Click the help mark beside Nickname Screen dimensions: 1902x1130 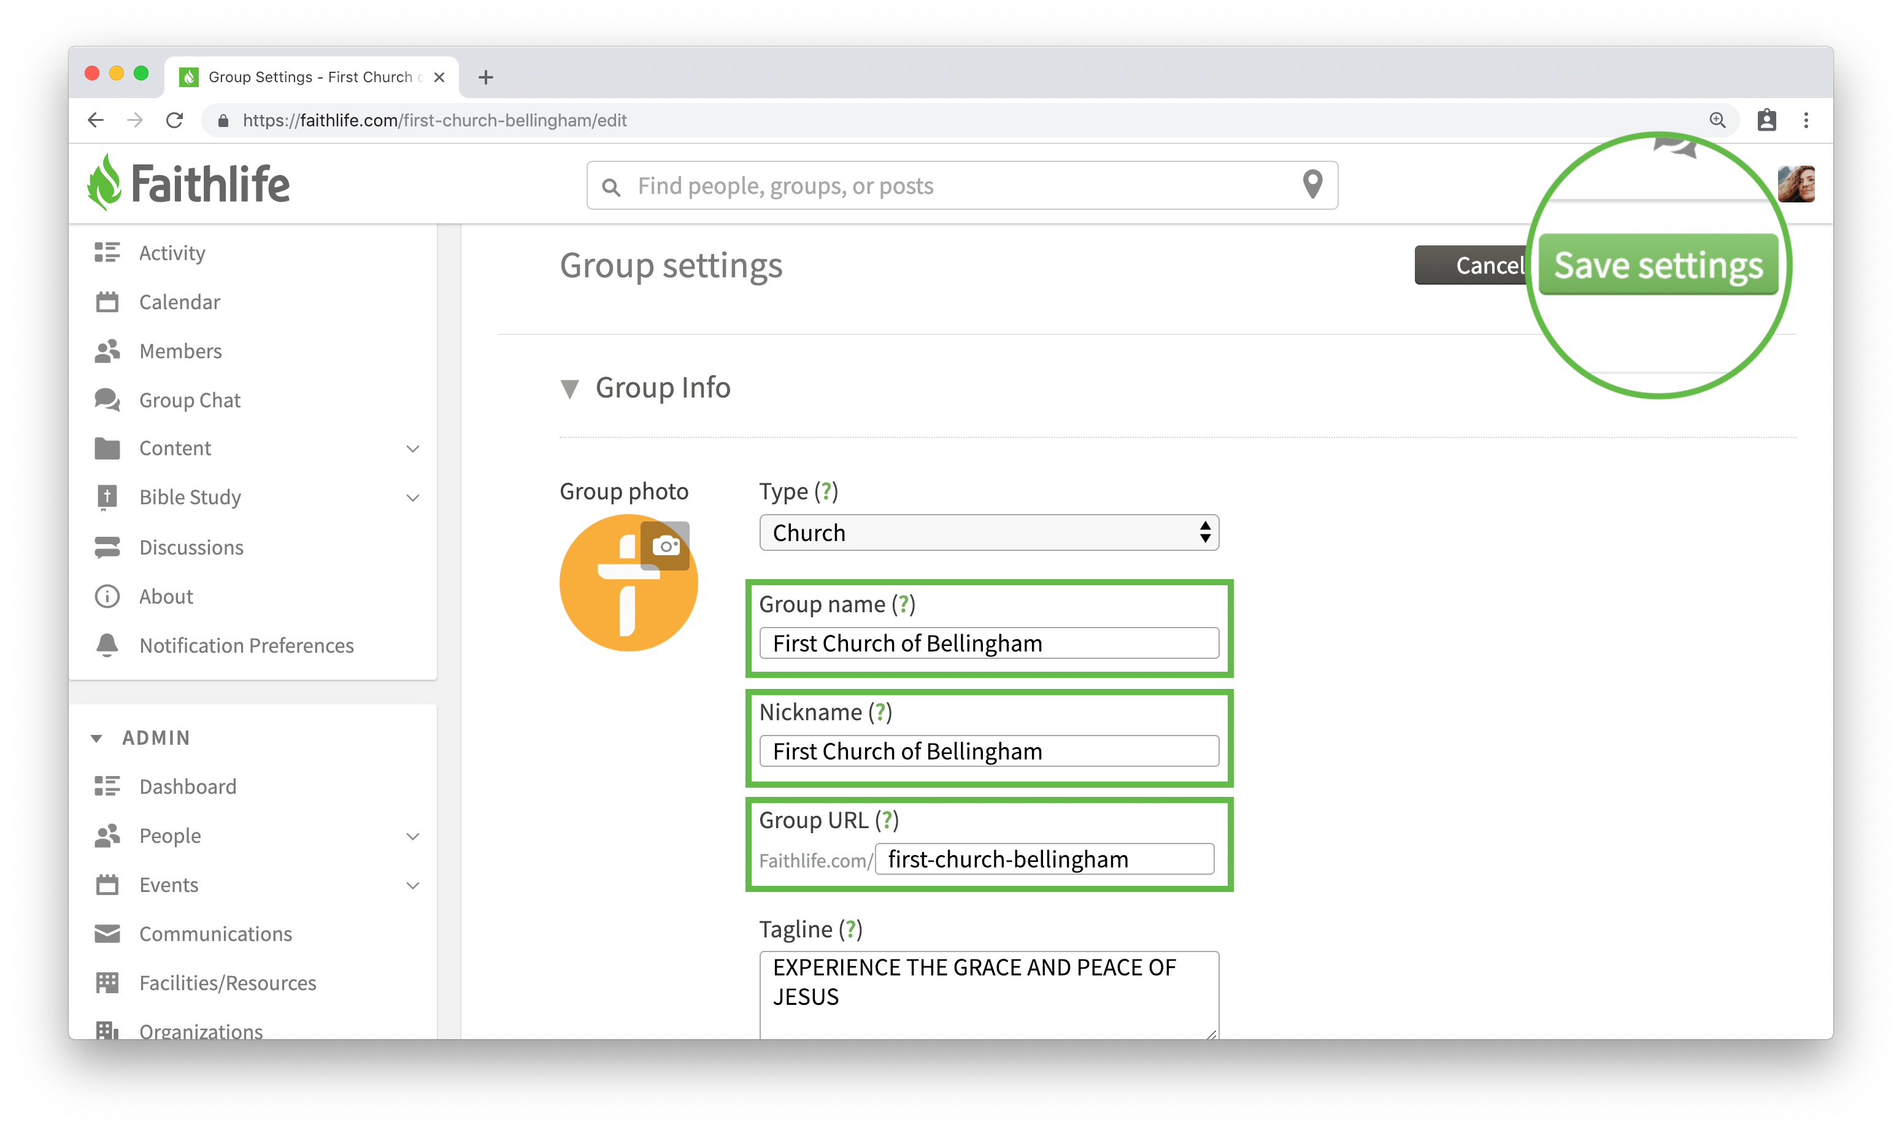880,712
